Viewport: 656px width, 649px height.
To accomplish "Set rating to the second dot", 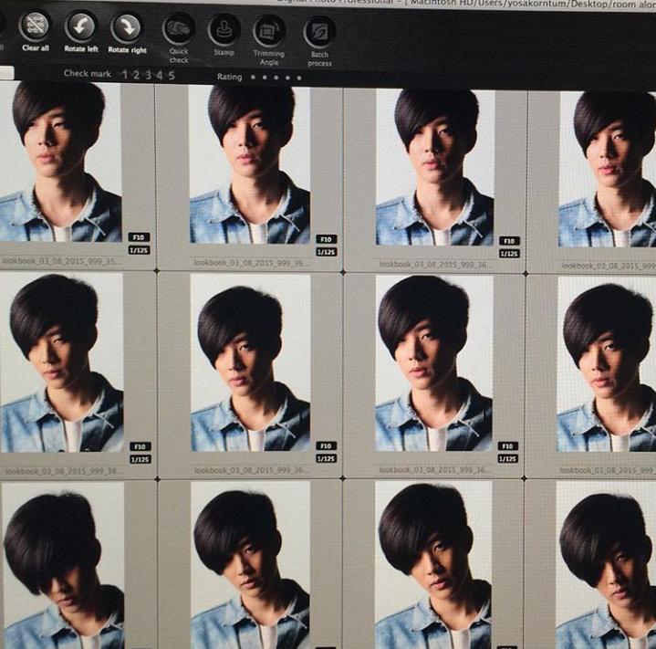I will pyautogui.click(x=265, y=78).
